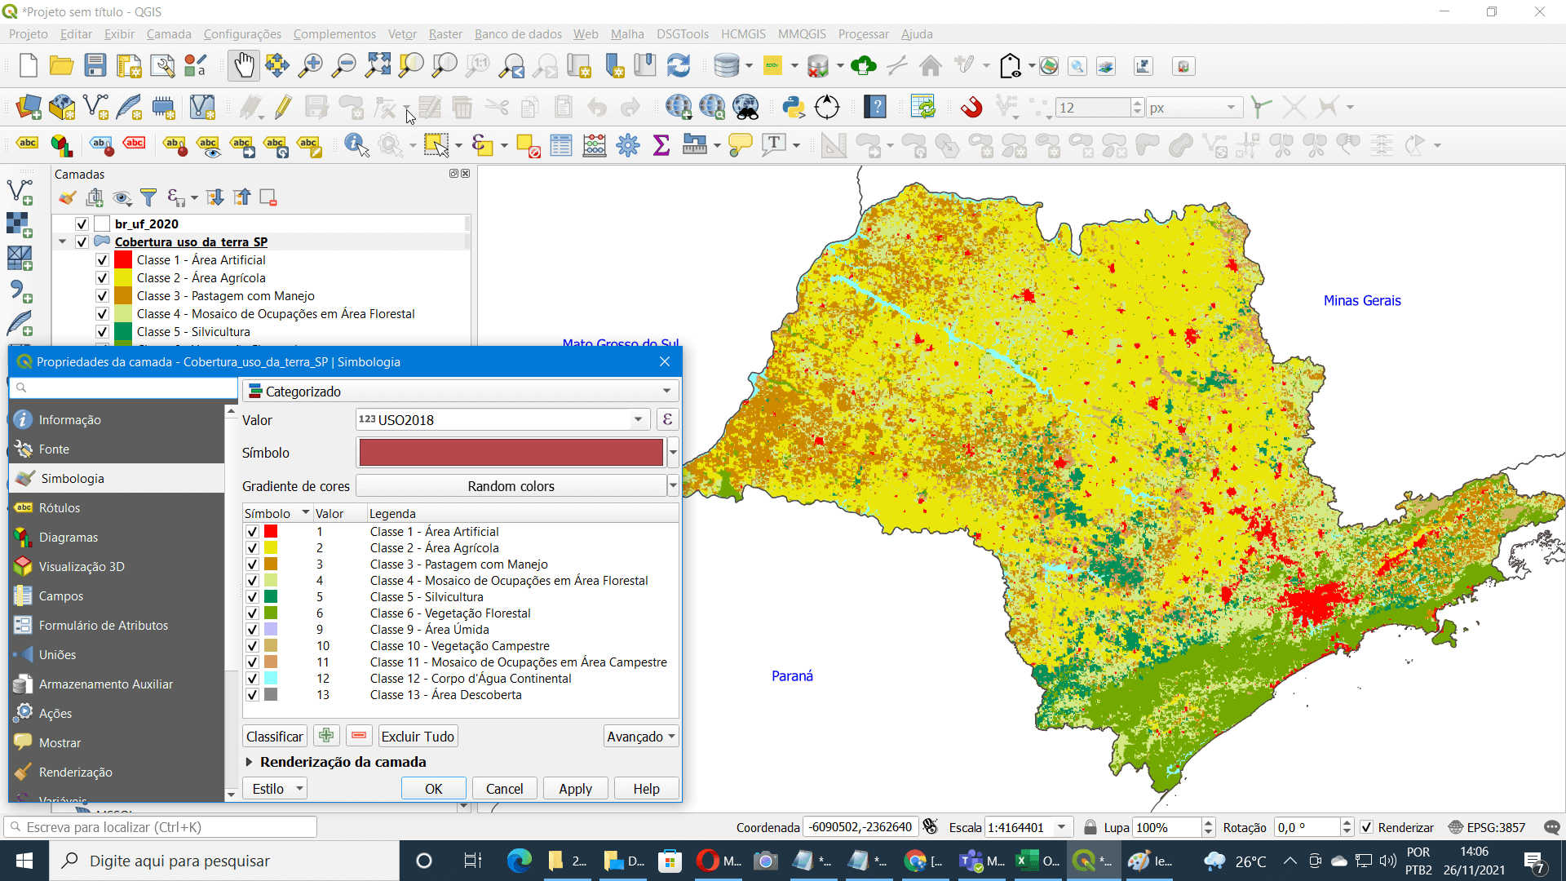Screen dimensions: 1566x881
Task: Open the Categorizado renderer dropdown
Action: coord(461,392)
